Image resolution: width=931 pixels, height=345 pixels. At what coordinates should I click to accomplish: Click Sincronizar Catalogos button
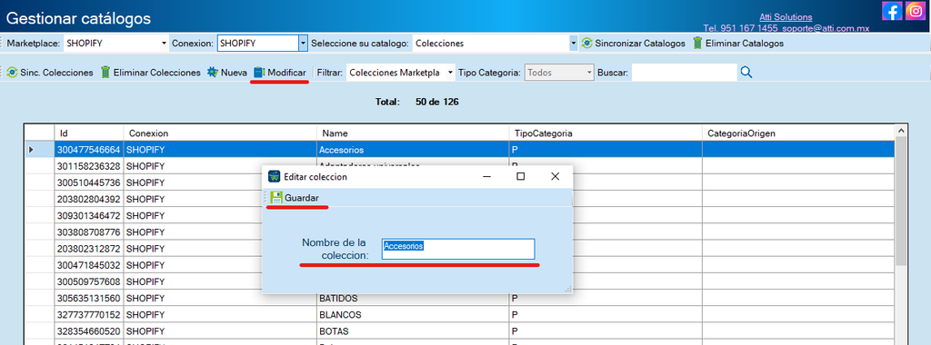[x=633, y=44]
